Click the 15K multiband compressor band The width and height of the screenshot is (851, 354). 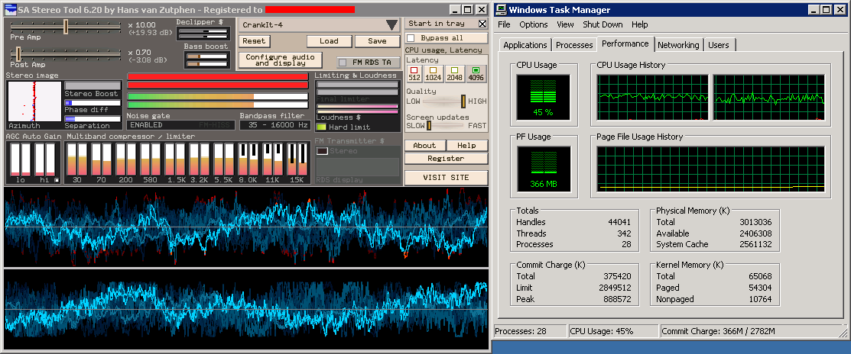point(297,159)
